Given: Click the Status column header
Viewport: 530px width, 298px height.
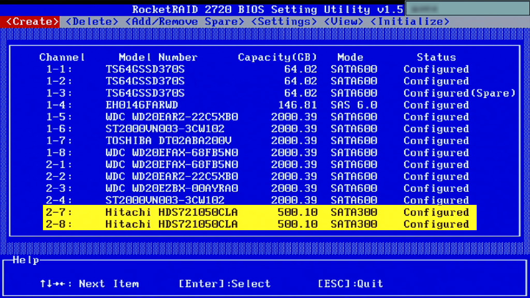Looking at the screenshot, I should click(x=436, y=57).
